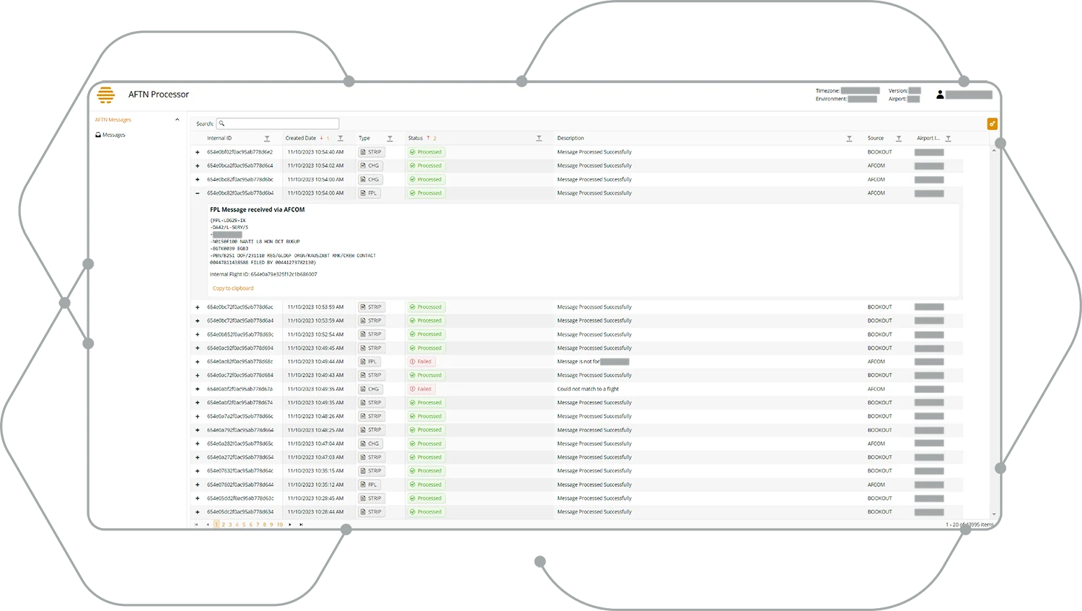Expand row 654e0bc72f0ac95ab778d6ac
The height and width of the screenshot is (611, 1082).
198,307
